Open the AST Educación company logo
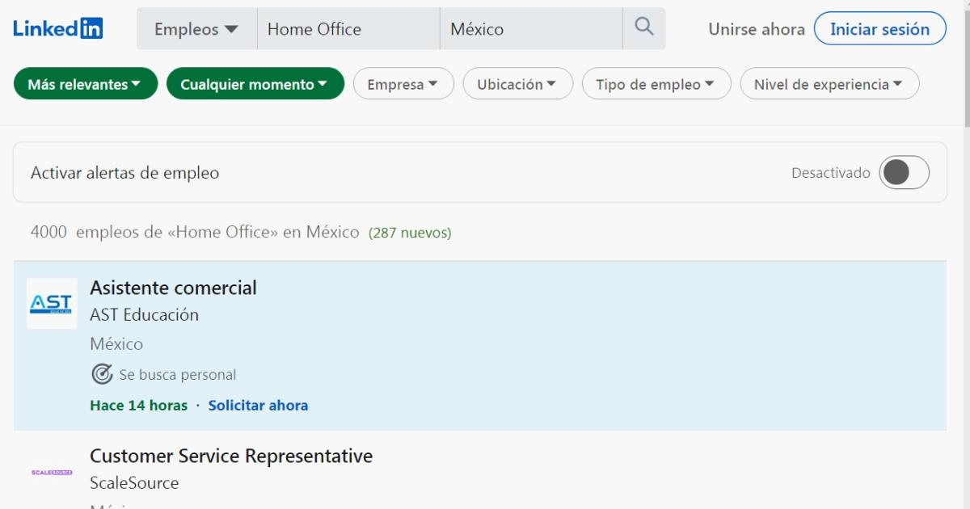The width and height of the screenshot is (970, 509). coord(52,303)
